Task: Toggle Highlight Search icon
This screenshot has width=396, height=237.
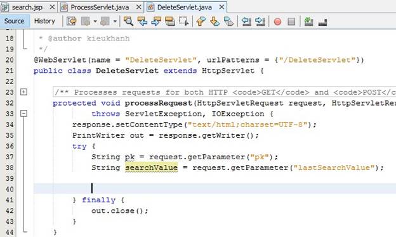Action: tap(170, 21)
